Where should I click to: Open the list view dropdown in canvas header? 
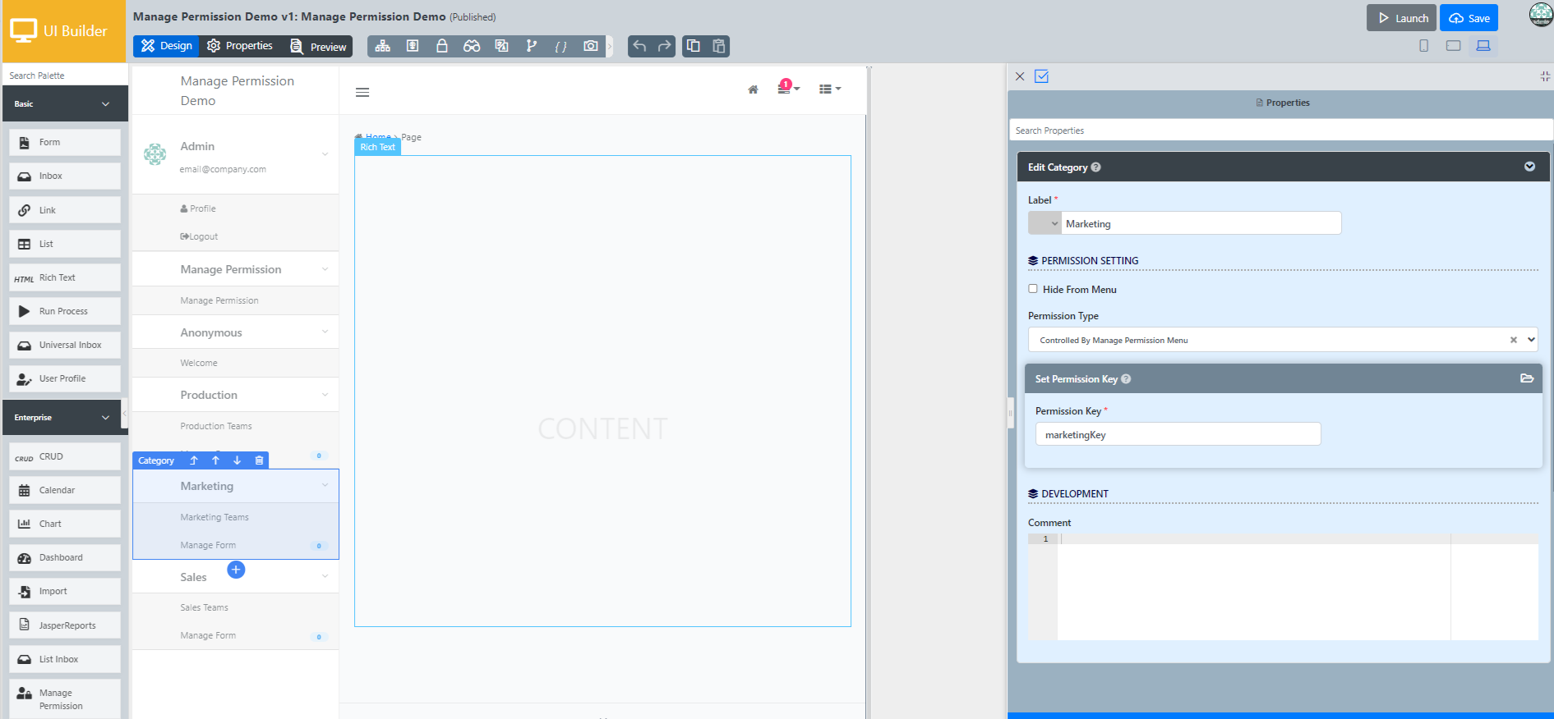point(830,89)
